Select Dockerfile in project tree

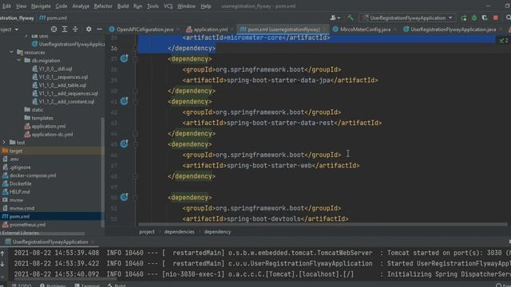tap(20, 183)
